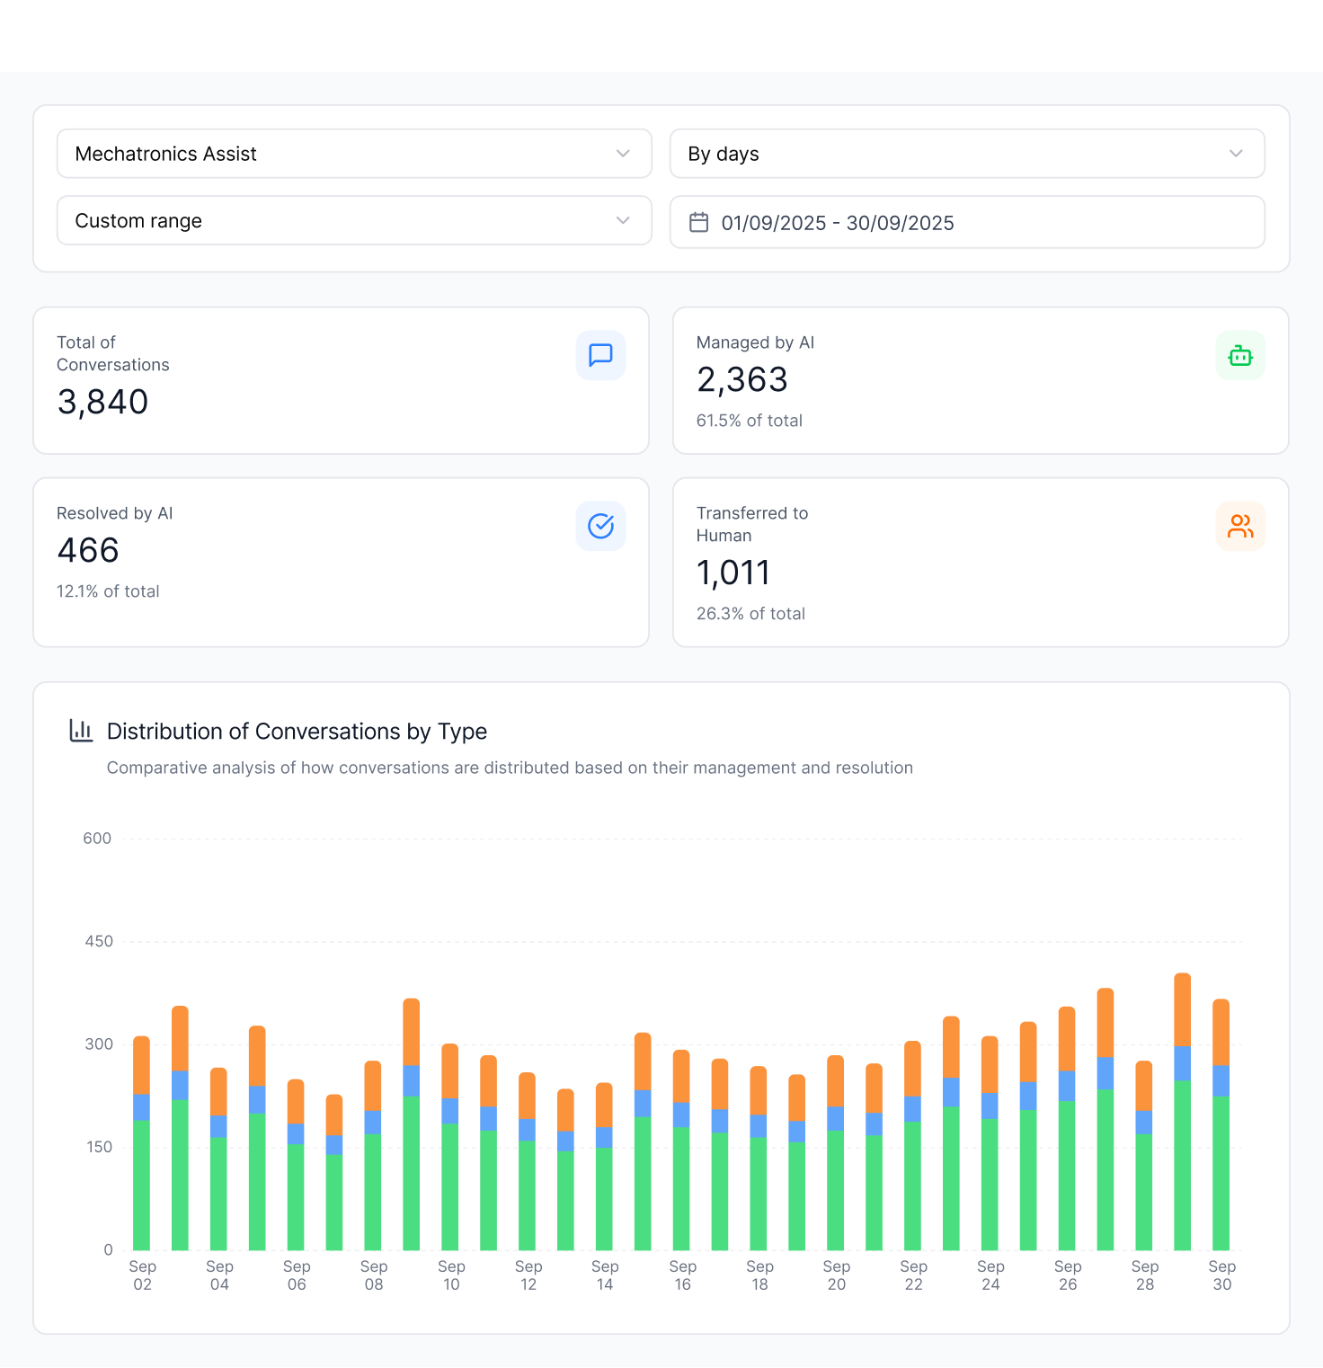Click the Sep 16 x-axis label

(x=683, y=1275)
